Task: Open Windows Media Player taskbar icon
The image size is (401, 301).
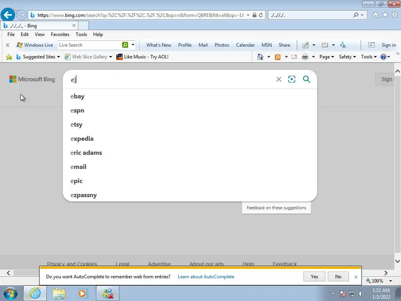Action: (x=83, y=294)
